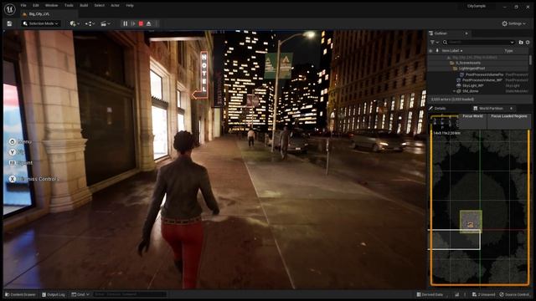Open the Source Control menu

[x=515, y=294]
